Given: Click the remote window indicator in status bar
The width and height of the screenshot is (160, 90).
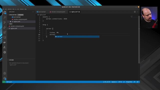Looking at the screenshot, I should [4, 82].
